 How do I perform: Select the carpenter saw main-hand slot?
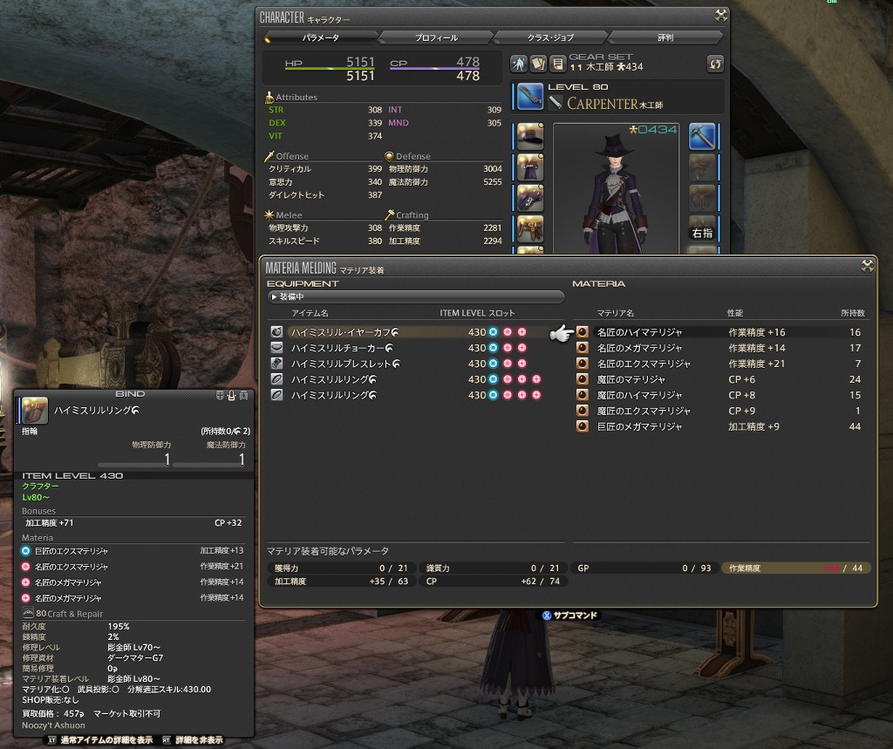pos(529,96)
